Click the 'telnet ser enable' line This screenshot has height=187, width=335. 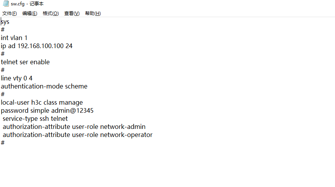point(25,62)
